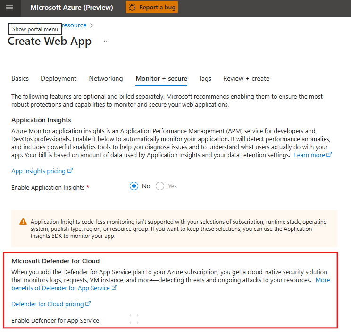Open the Create Web App ellipsis menu
Image resolution: width=351 pixels, height=336 pixels.
click(x=107, y=41)
